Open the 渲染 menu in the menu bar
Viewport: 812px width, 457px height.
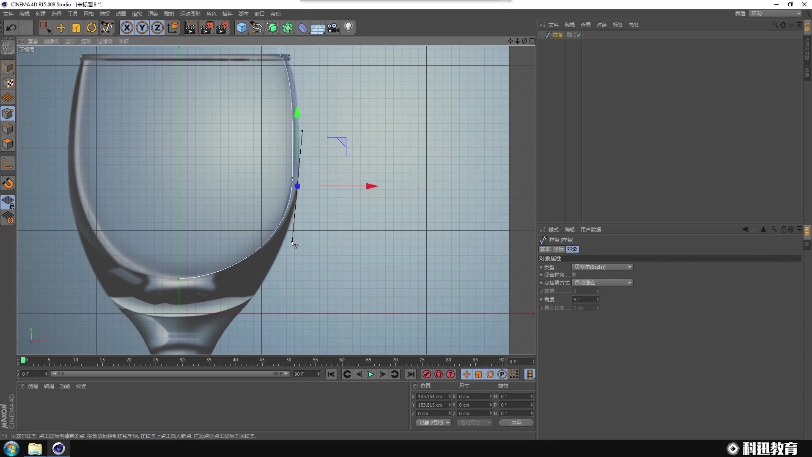[153, 13]
